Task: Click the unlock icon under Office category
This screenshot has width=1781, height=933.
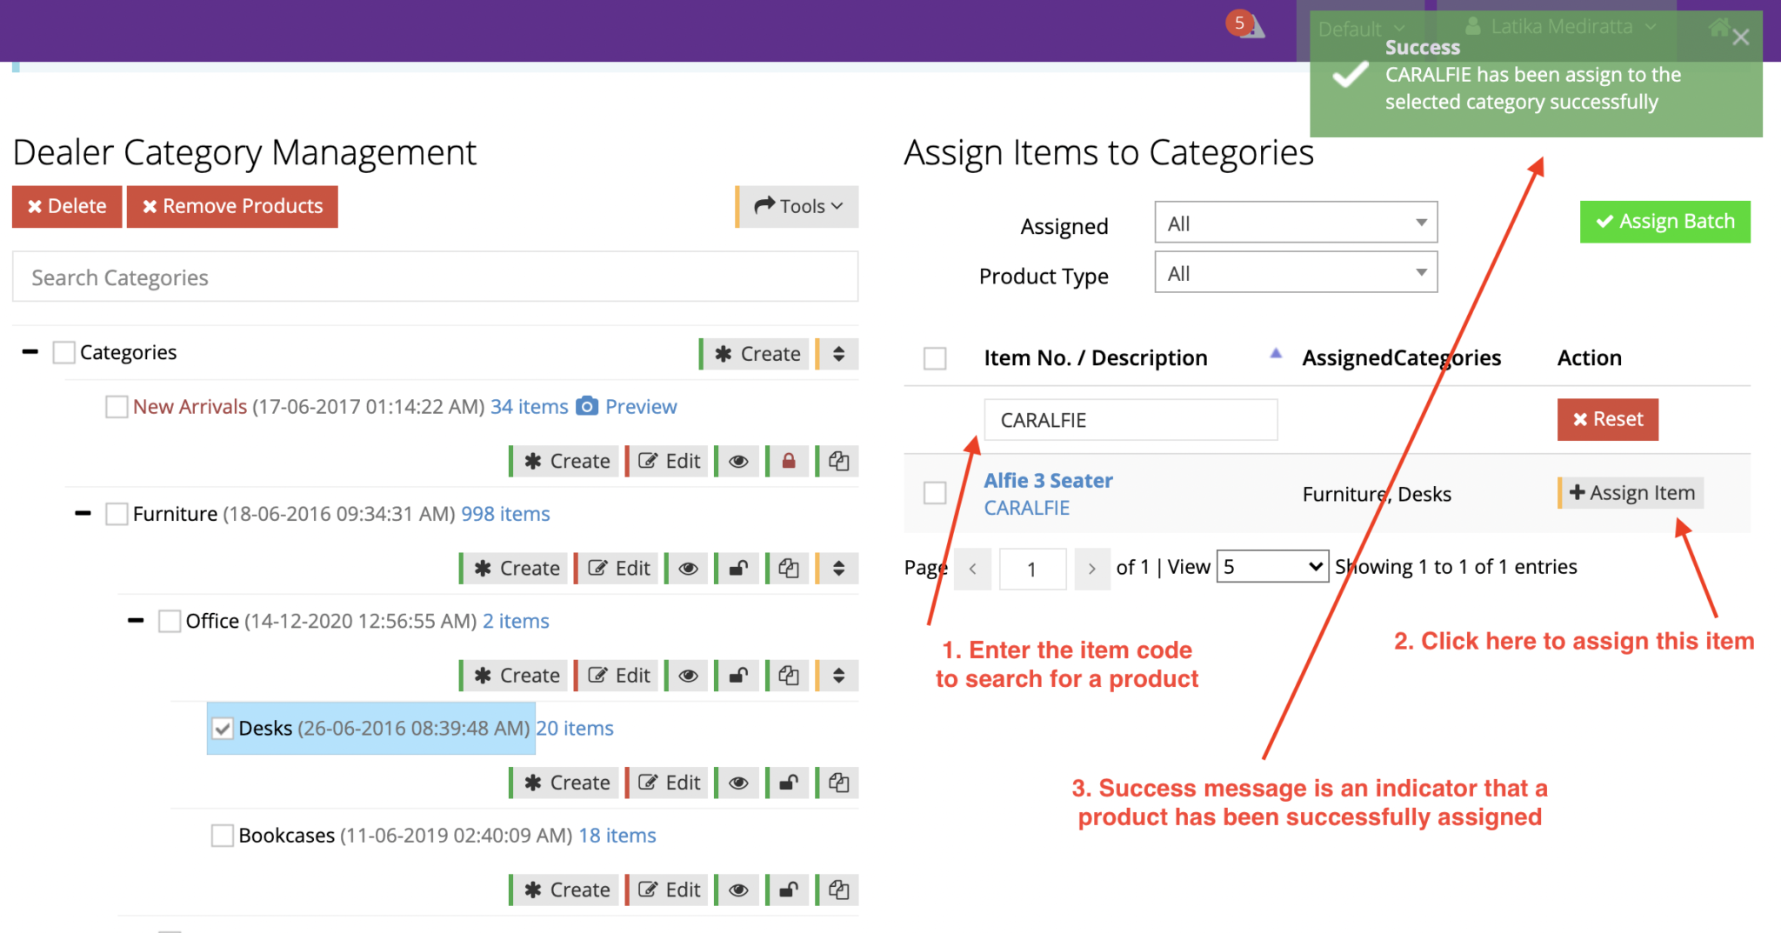Action: pyautogui.click(x=737, y=675)
